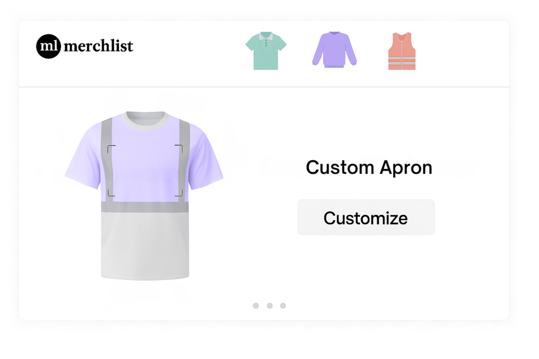
Task: Select the purple sweatshirt icon
Action: pos(334,50)
